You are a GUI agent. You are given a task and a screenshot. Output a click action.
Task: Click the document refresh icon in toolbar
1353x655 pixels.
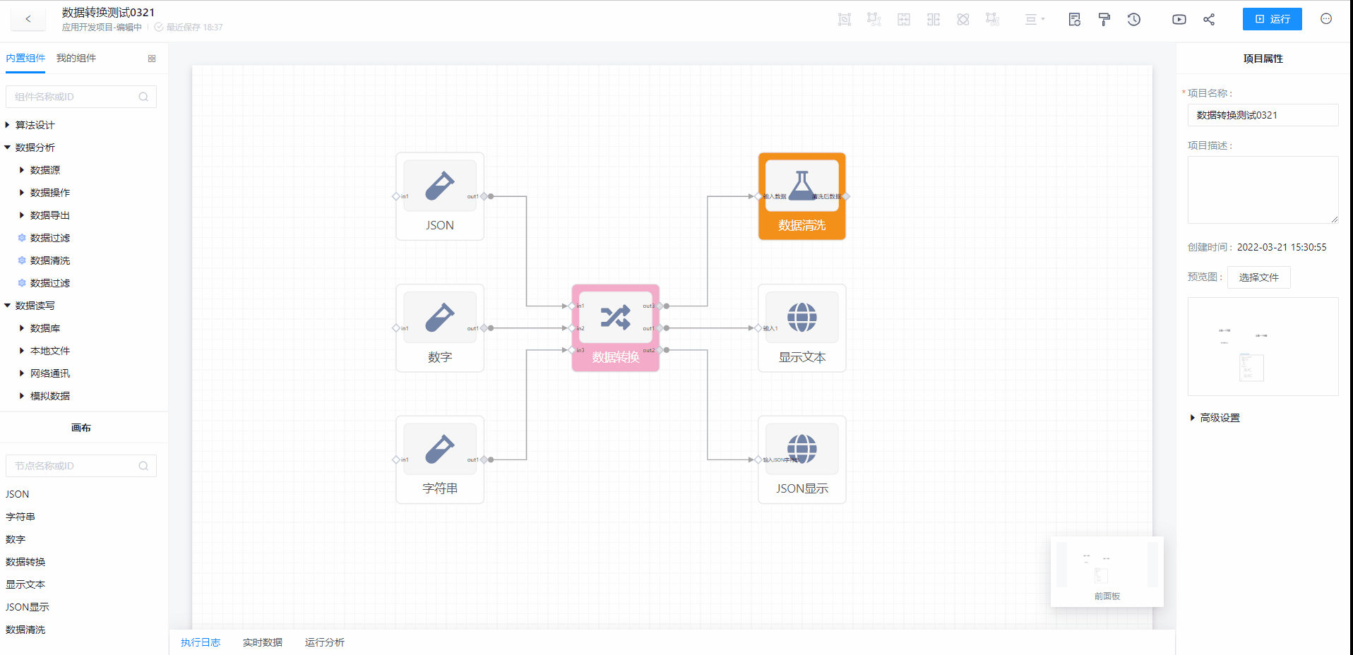pos(1074,20)
